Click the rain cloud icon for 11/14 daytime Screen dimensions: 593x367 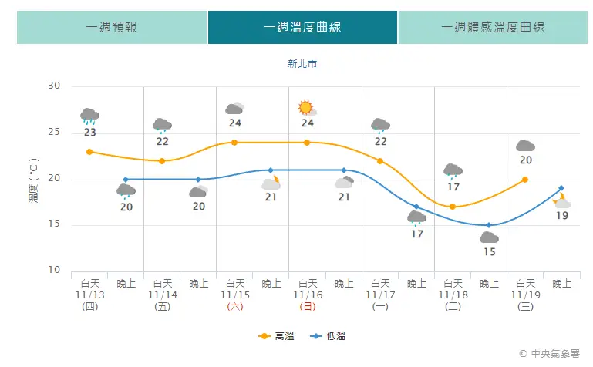point(162,126)
